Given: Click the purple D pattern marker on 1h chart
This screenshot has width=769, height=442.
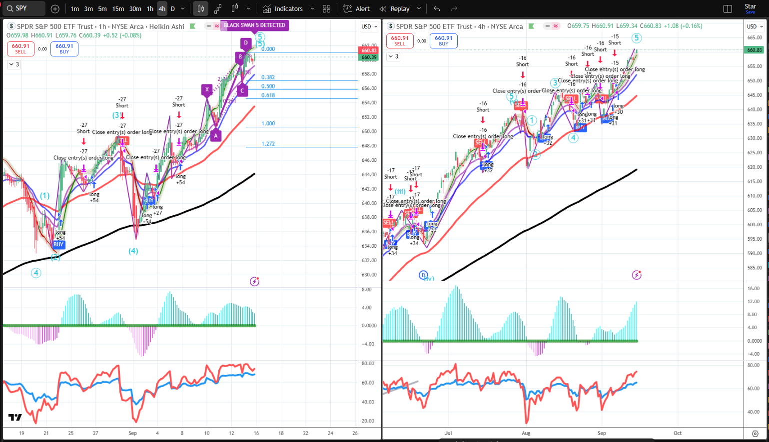Looking at the screenshot, I should coord(246,43).
